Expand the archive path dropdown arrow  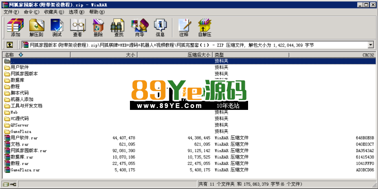click(370, 45)
